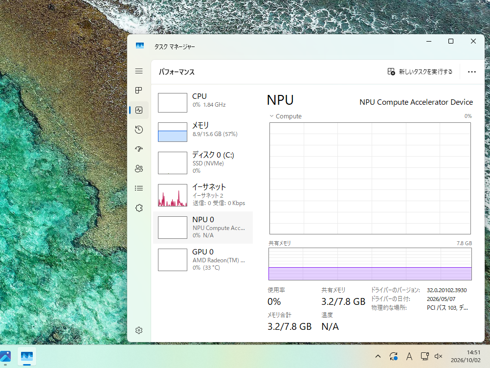The height and width of the screenshot is (368, 490).
Task: Open Task Manager settings gear
Action: [x=139, y=330]
